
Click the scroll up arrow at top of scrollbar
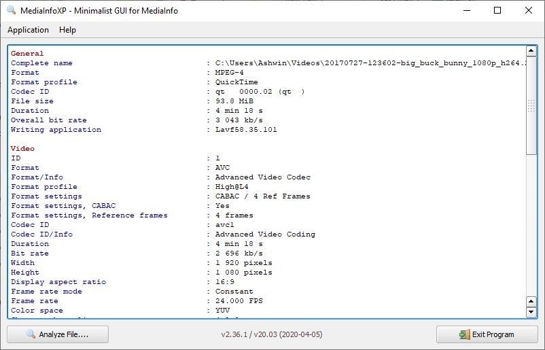click(531, 52)
